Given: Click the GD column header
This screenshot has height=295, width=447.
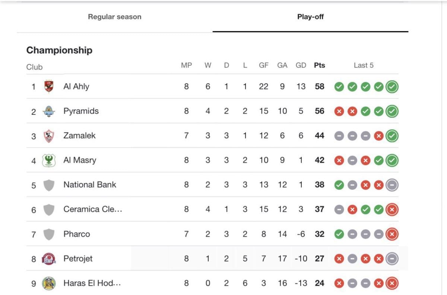Looking at the screenshot, I should click(x=301, y=65).
